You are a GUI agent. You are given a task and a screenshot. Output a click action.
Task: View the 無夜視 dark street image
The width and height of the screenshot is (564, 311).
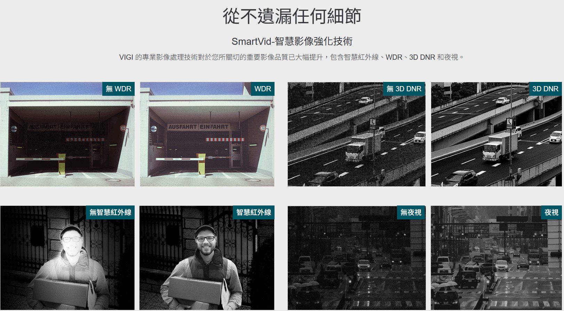coord(356,258)
